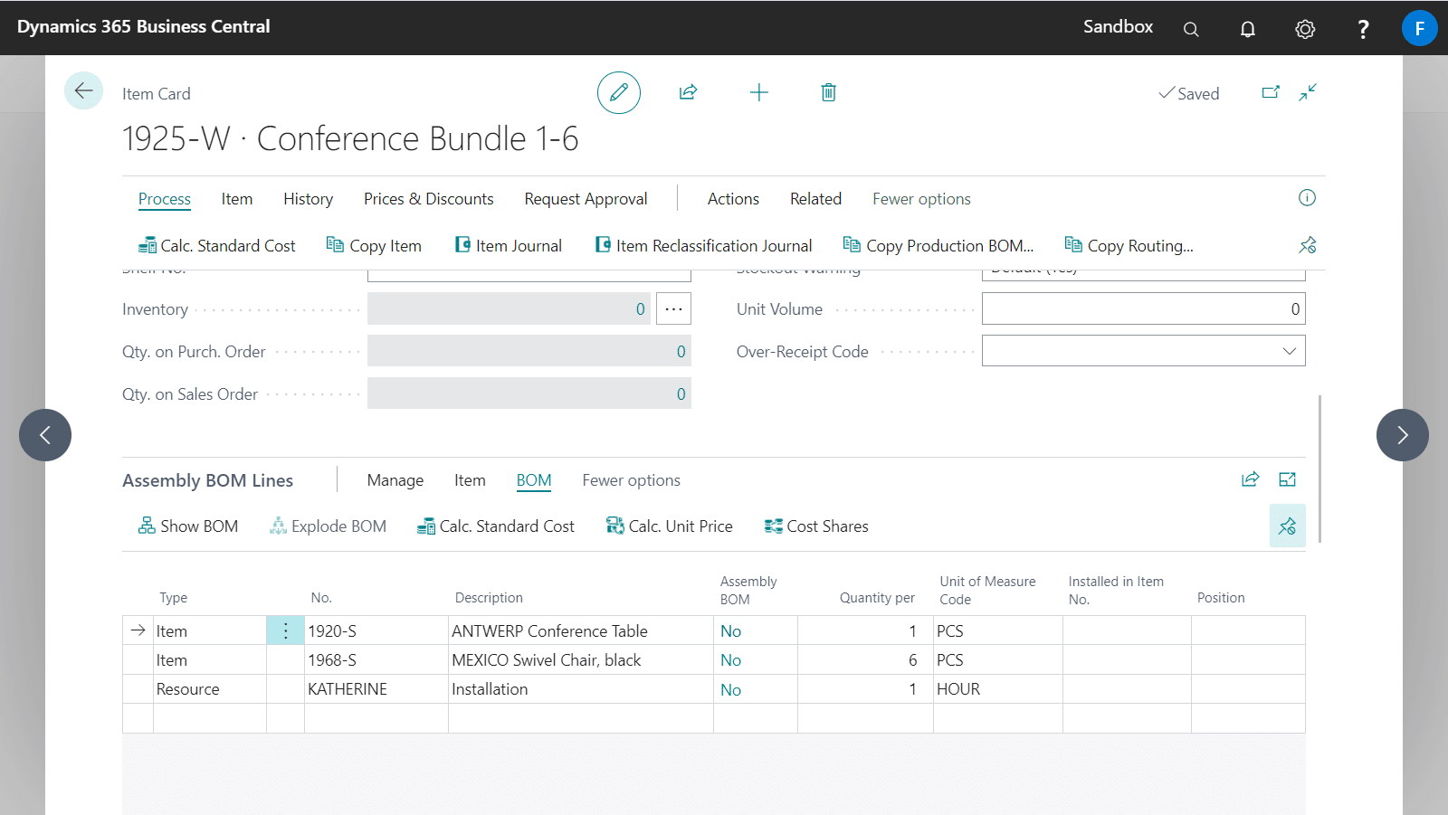Select the Process menu tab
This screenshot has height=815, width=1448.
tap(165, 199)
